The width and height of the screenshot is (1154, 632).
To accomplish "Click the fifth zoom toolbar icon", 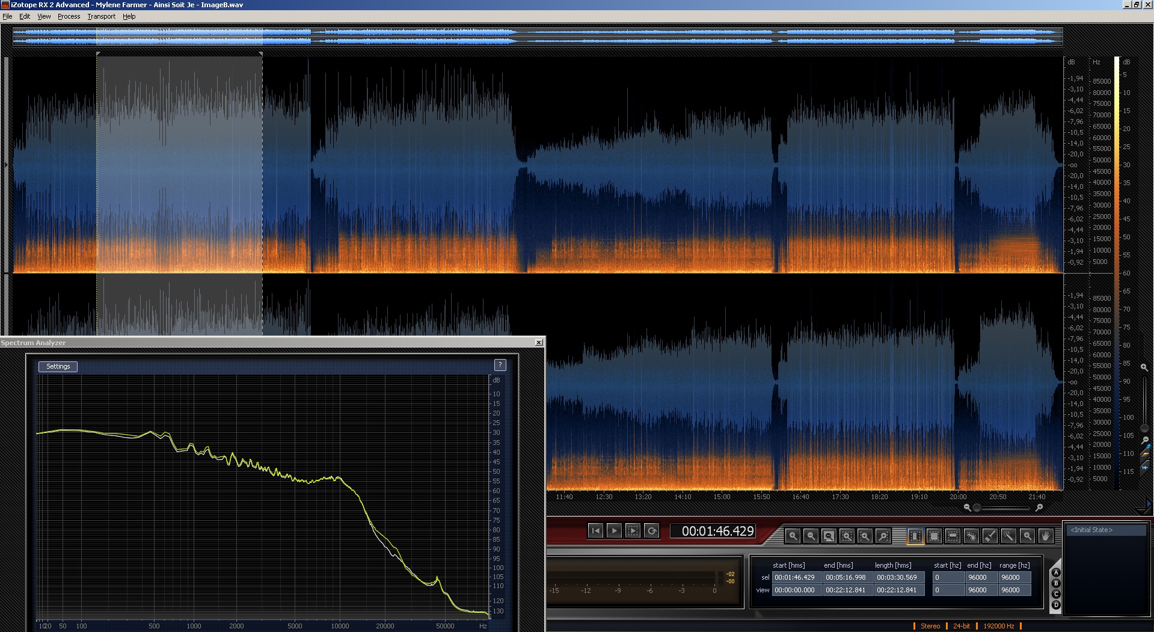I will coord(865,535).
